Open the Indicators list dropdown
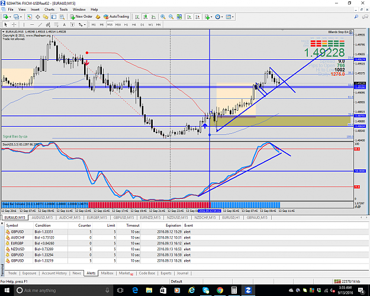This screenshot has width=370, height=296. [208, 17]
